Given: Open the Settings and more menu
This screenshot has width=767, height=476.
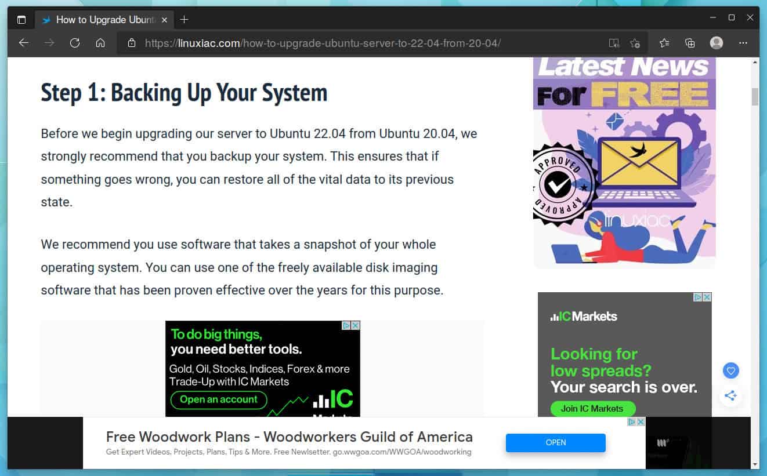Looking at the screenshot, I should (743, 43).
